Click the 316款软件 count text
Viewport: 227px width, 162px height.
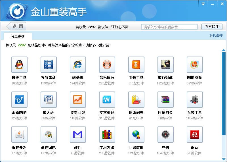[107, 118]
